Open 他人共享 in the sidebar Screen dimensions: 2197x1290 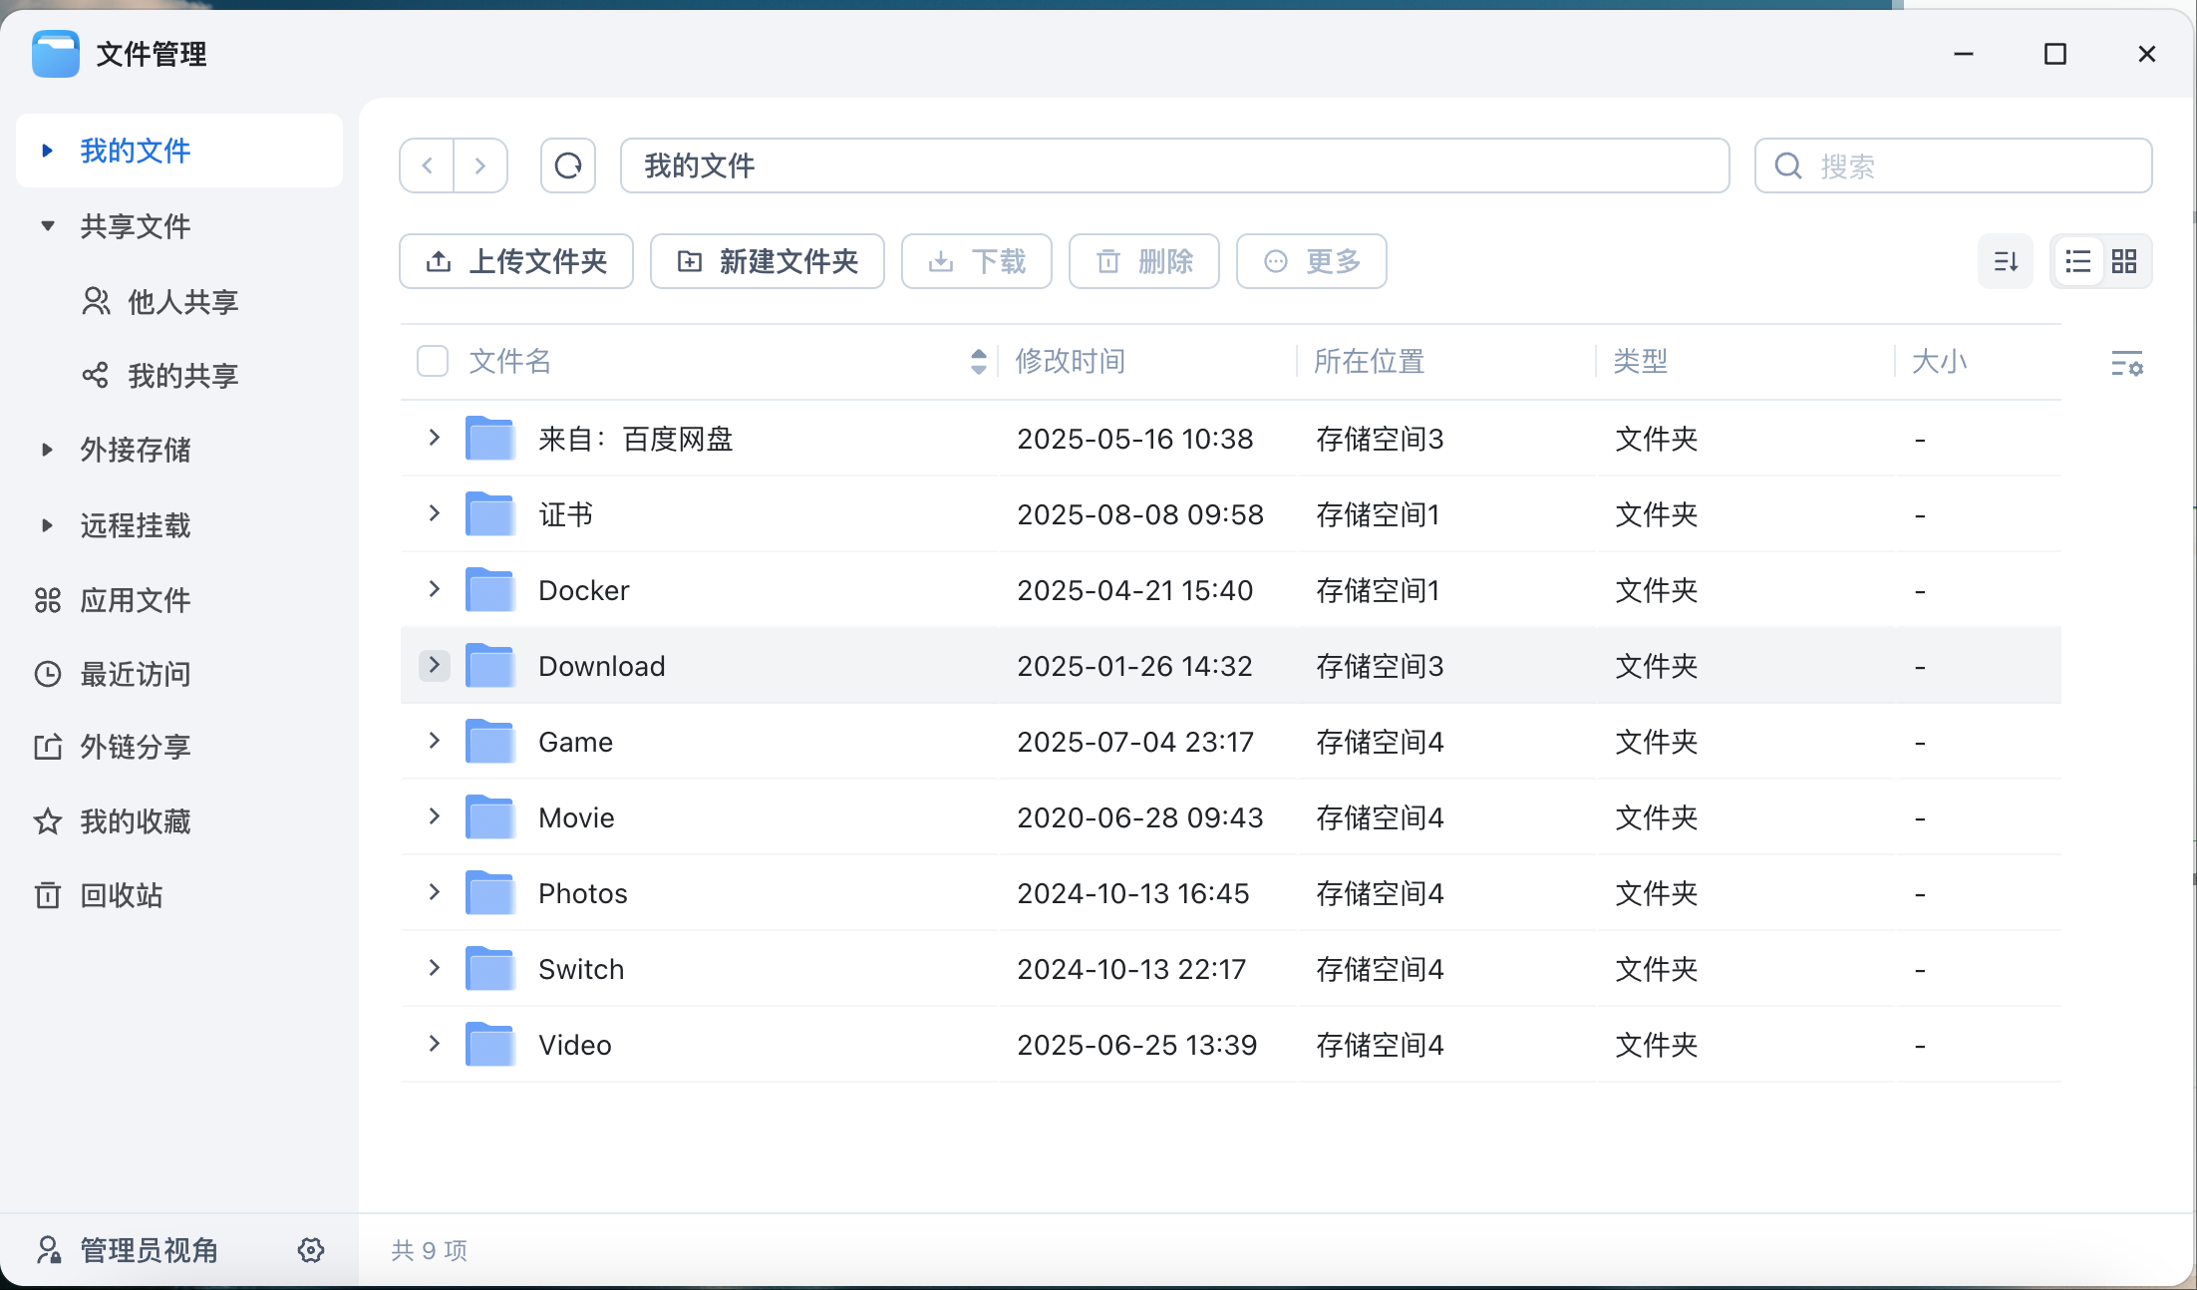[182, 301]
